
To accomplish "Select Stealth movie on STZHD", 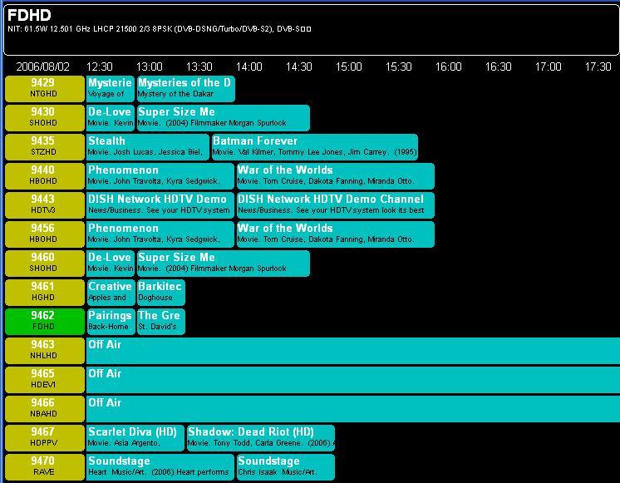I will click(x=147, y=147).
